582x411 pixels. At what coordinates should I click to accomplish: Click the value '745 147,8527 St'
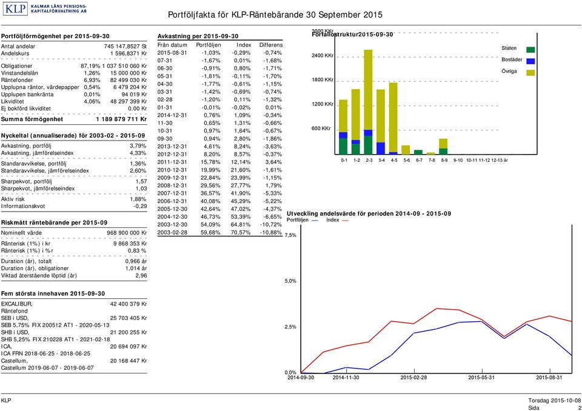pos(125,47)
